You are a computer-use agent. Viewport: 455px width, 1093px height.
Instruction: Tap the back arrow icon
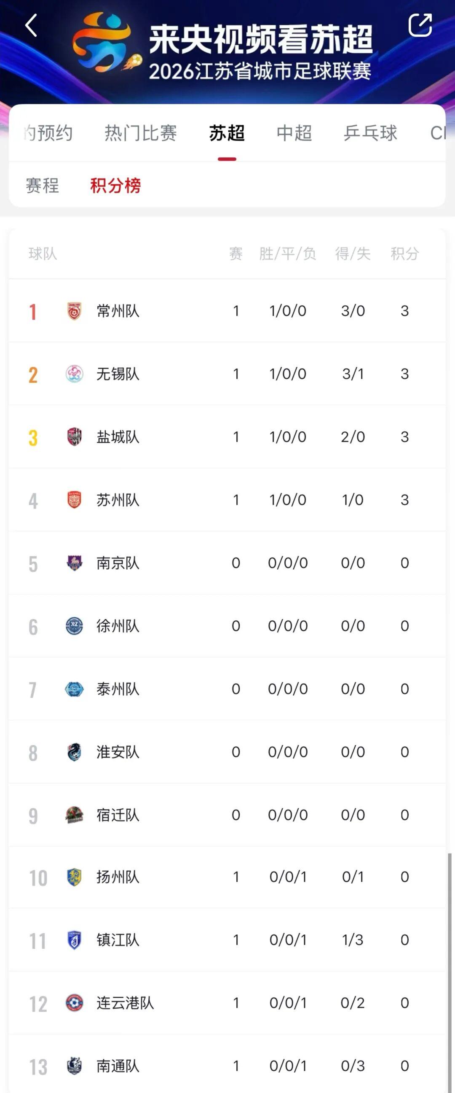(x=31, y=25)
